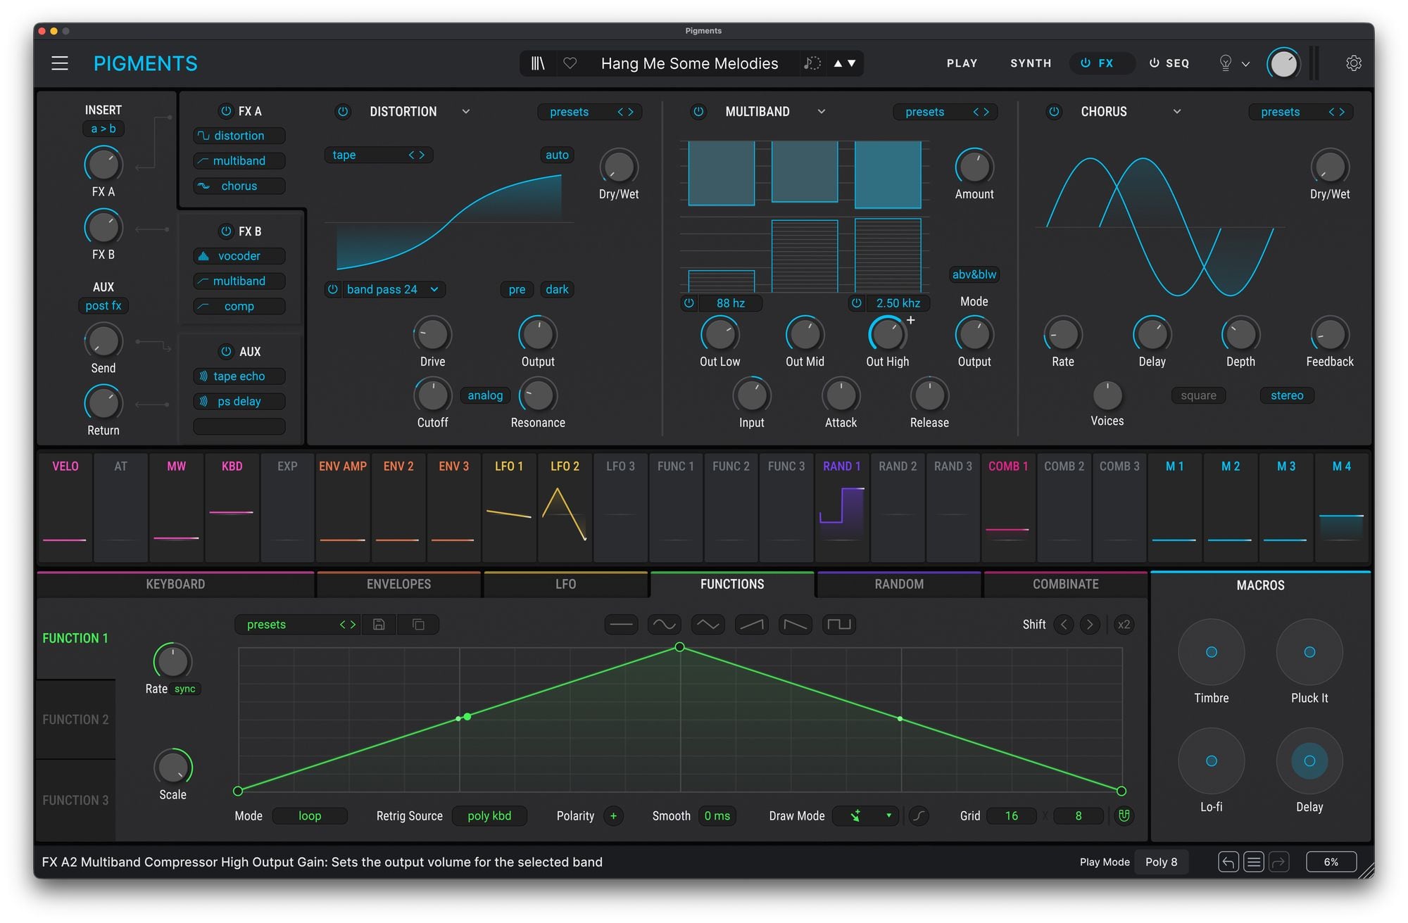Click the undo arrow in status bar

tap(1228, 862)
